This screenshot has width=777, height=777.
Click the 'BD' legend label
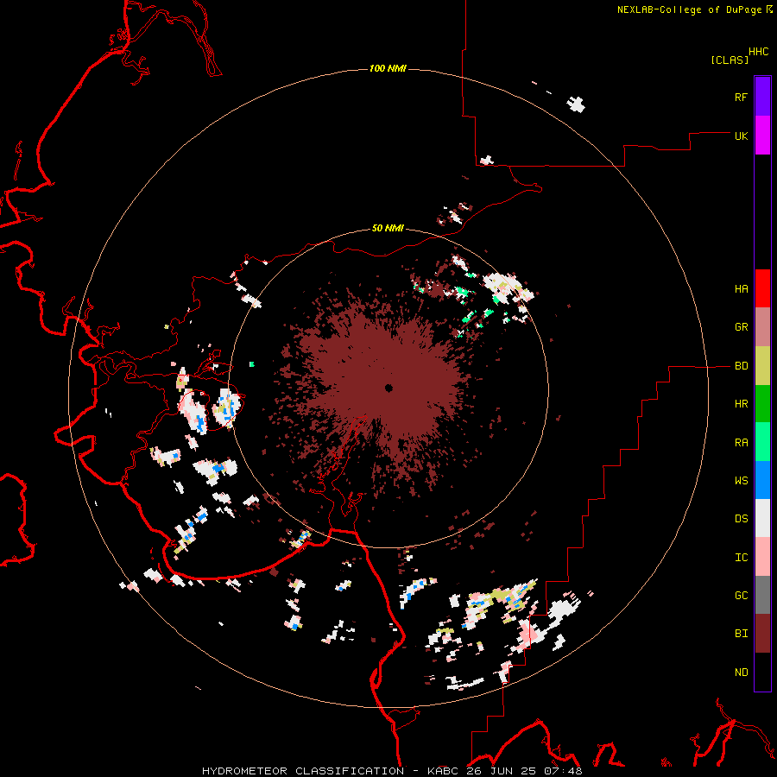[741, 366]
